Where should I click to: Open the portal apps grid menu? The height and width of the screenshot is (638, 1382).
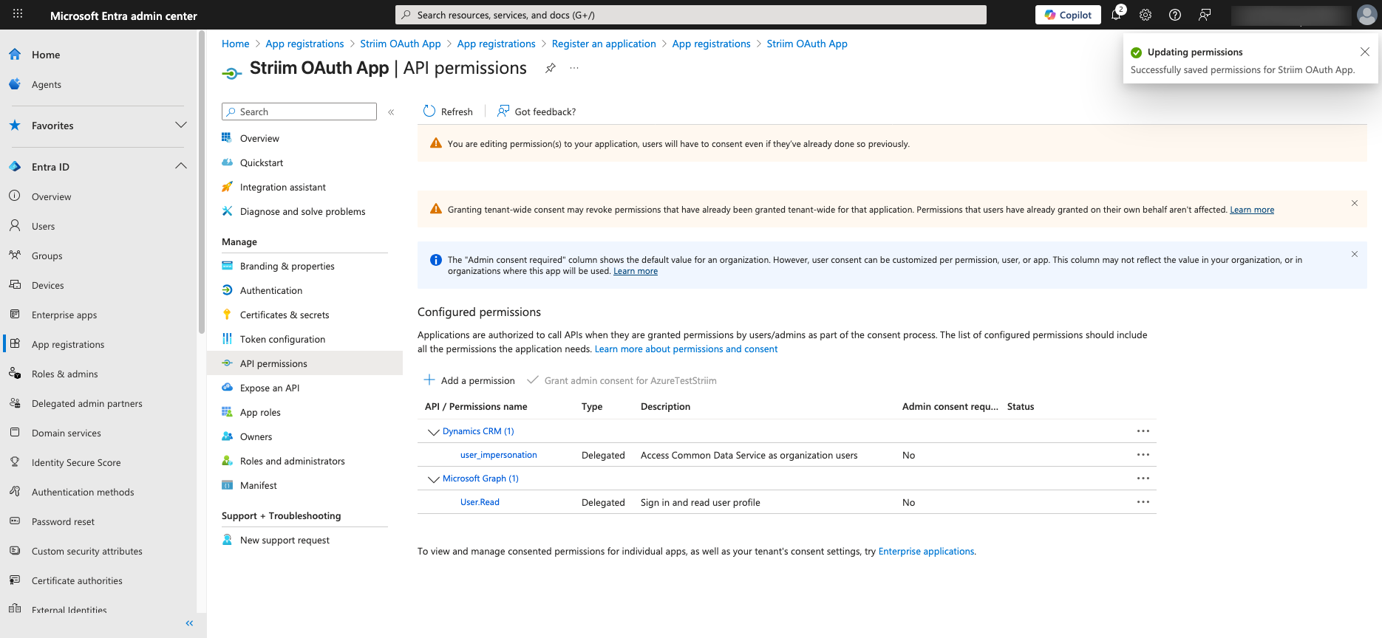click(18, 14)
